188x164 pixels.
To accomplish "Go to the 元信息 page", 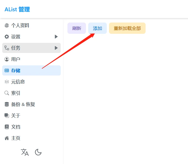I will point(31,82).
